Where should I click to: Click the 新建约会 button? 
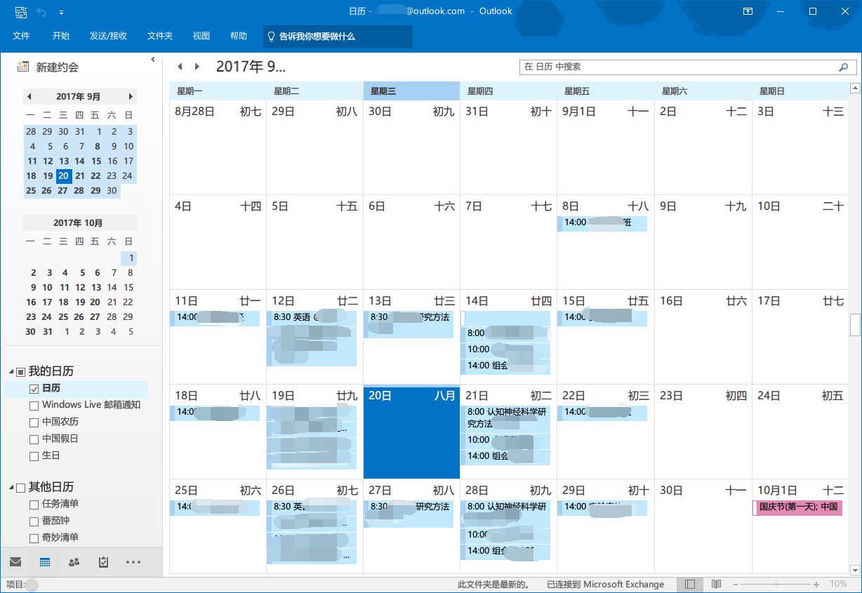click(48, 67)
